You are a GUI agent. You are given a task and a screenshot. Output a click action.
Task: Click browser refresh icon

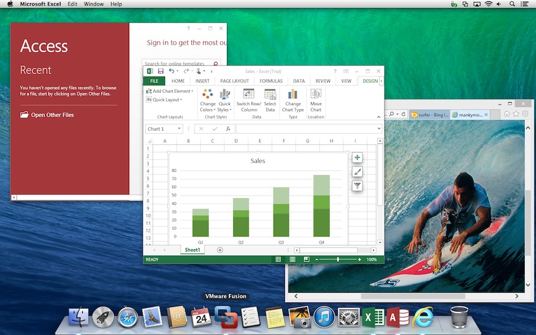click(403, 114)
